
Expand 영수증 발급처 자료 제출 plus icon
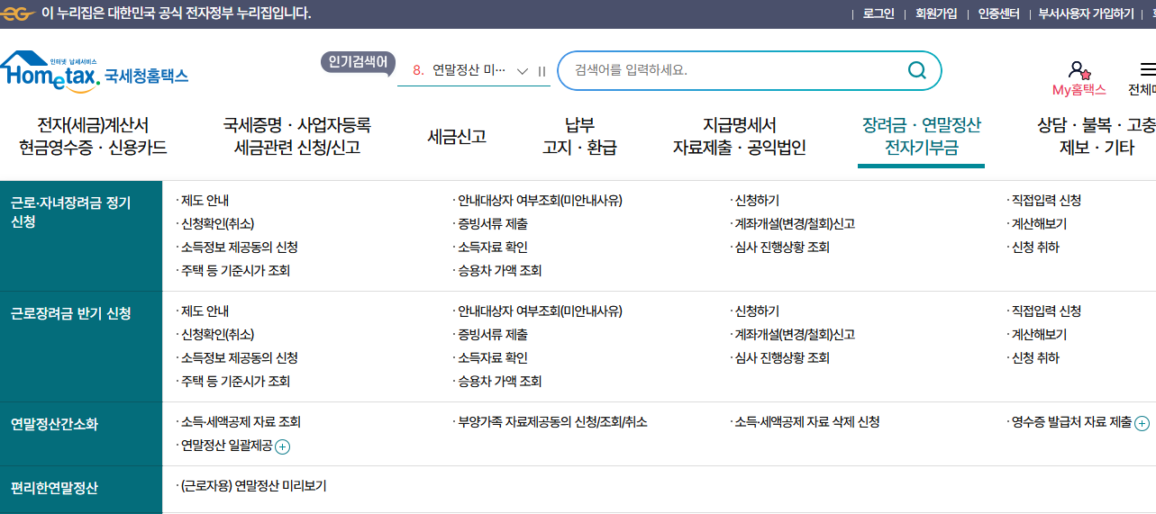(1142, 423)
